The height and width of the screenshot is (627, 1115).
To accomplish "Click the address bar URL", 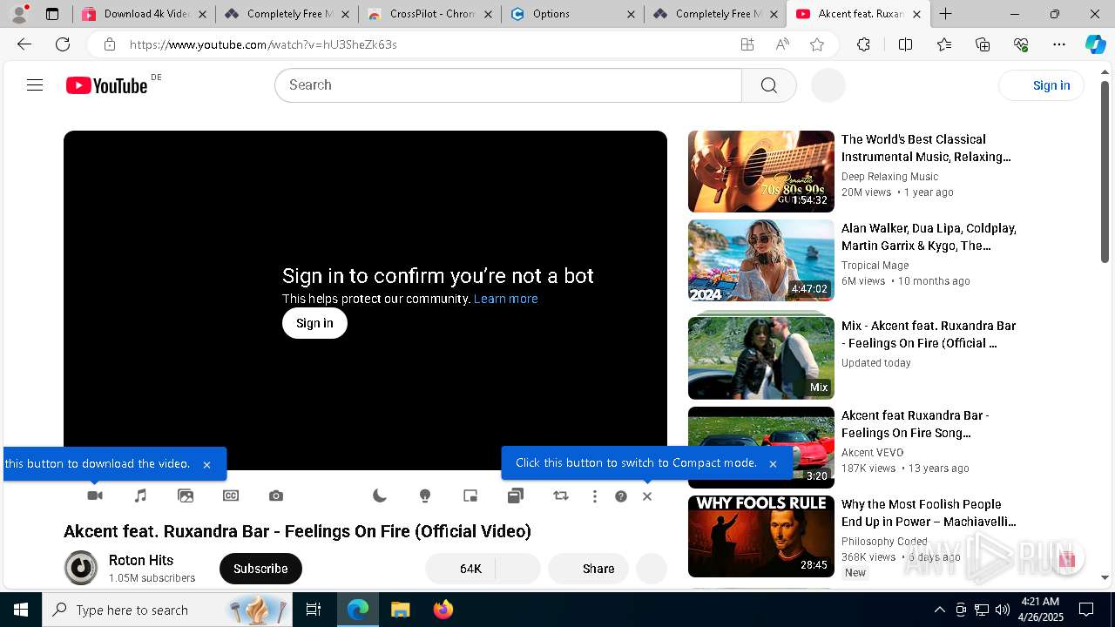I will pyautogui.click(x=263, y=44).
